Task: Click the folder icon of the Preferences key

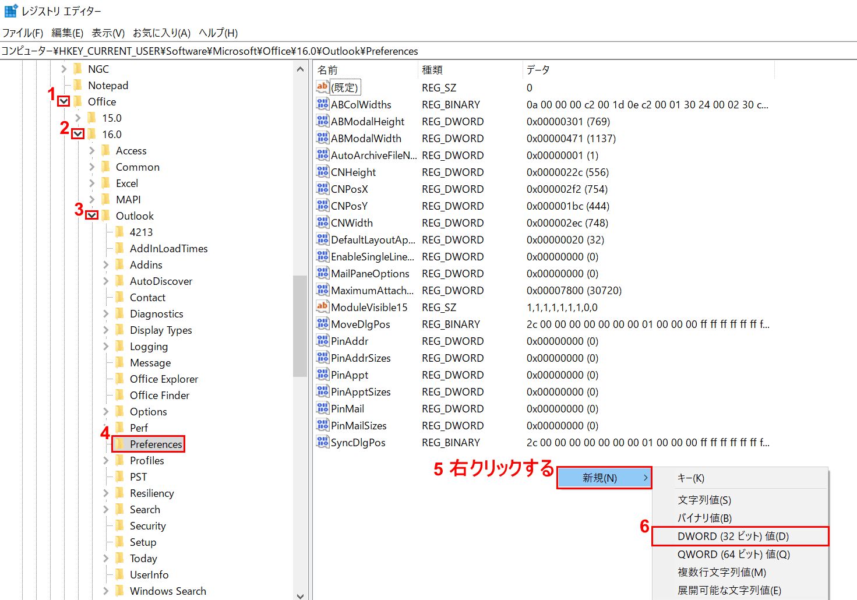Action: [120, 444]
